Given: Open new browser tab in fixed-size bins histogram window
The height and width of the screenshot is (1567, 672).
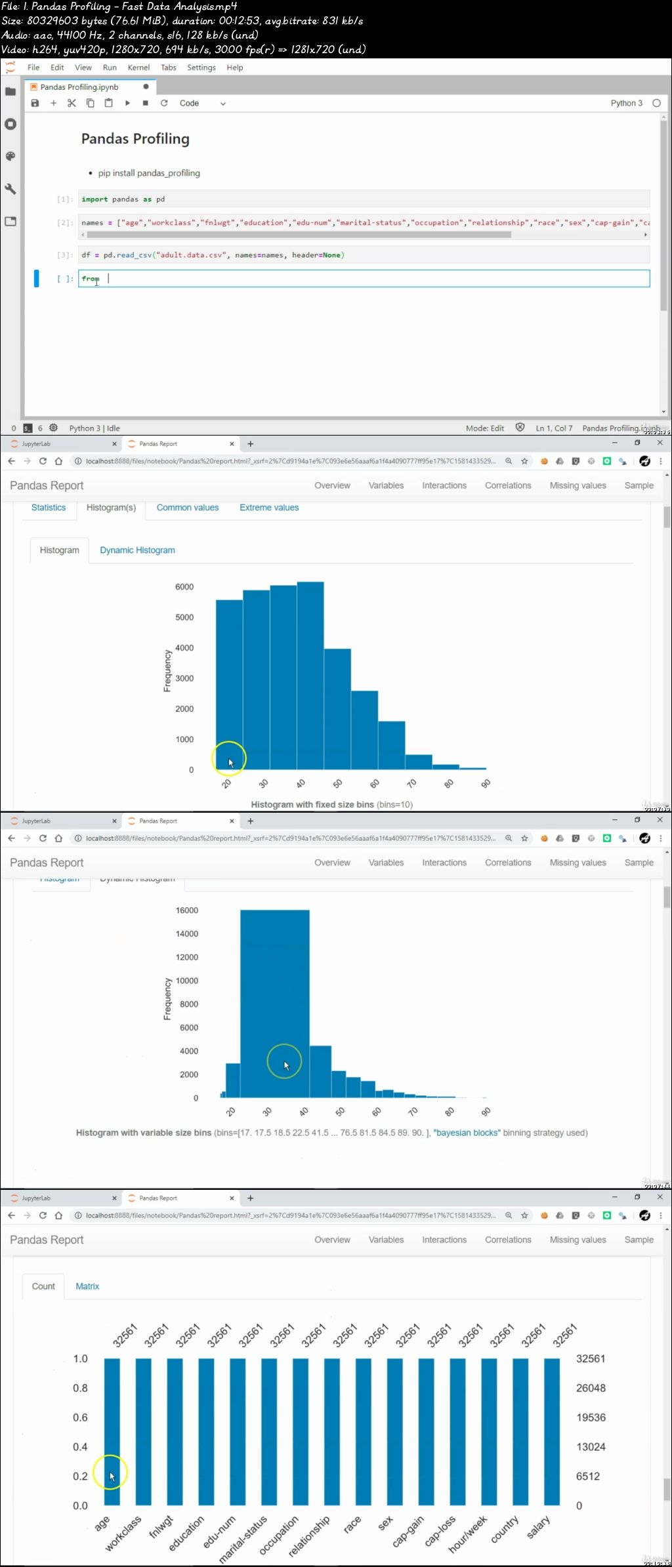Looking at the screenshot, I should [x=250, y=444].
